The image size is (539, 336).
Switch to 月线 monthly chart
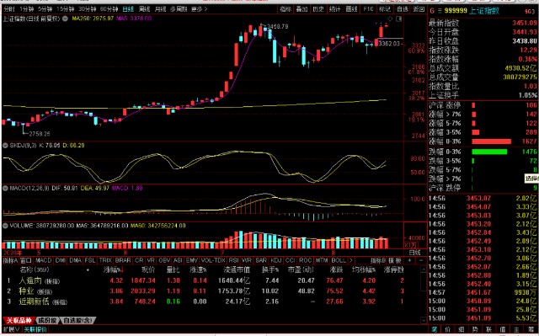160,9
